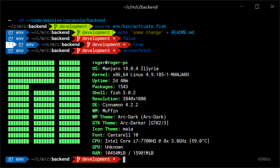Screen dimensions: 280x168
Task: Click the GTK Theme: Arc-Darker line
Action: tap(130, 123)
